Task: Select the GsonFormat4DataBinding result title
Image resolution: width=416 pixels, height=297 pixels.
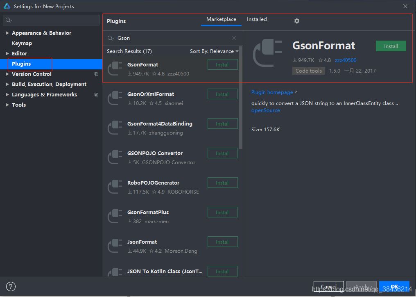Action: (x=160, y=123)
